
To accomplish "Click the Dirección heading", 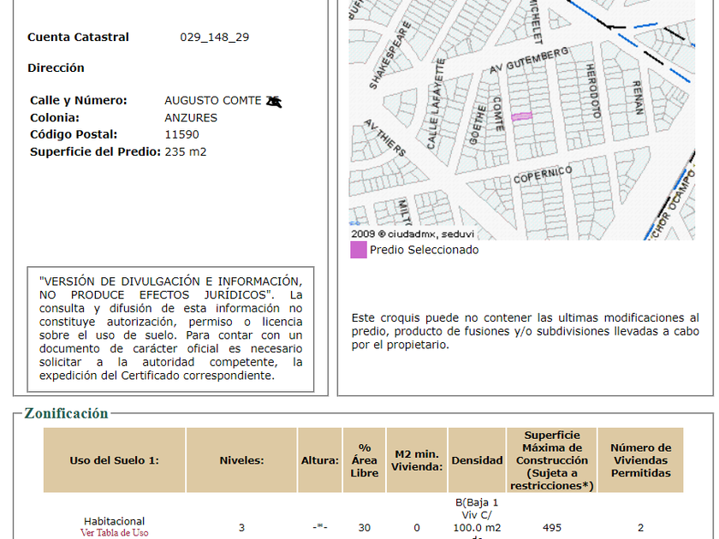I will pos(56,68).
